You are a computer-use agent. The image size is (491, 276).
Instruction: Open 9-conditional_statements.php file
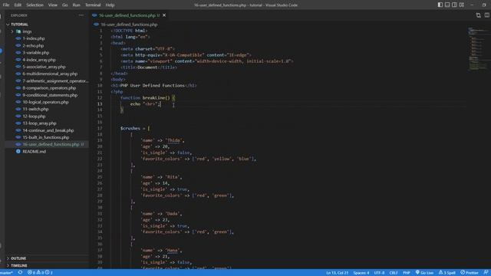coord(50,95)
